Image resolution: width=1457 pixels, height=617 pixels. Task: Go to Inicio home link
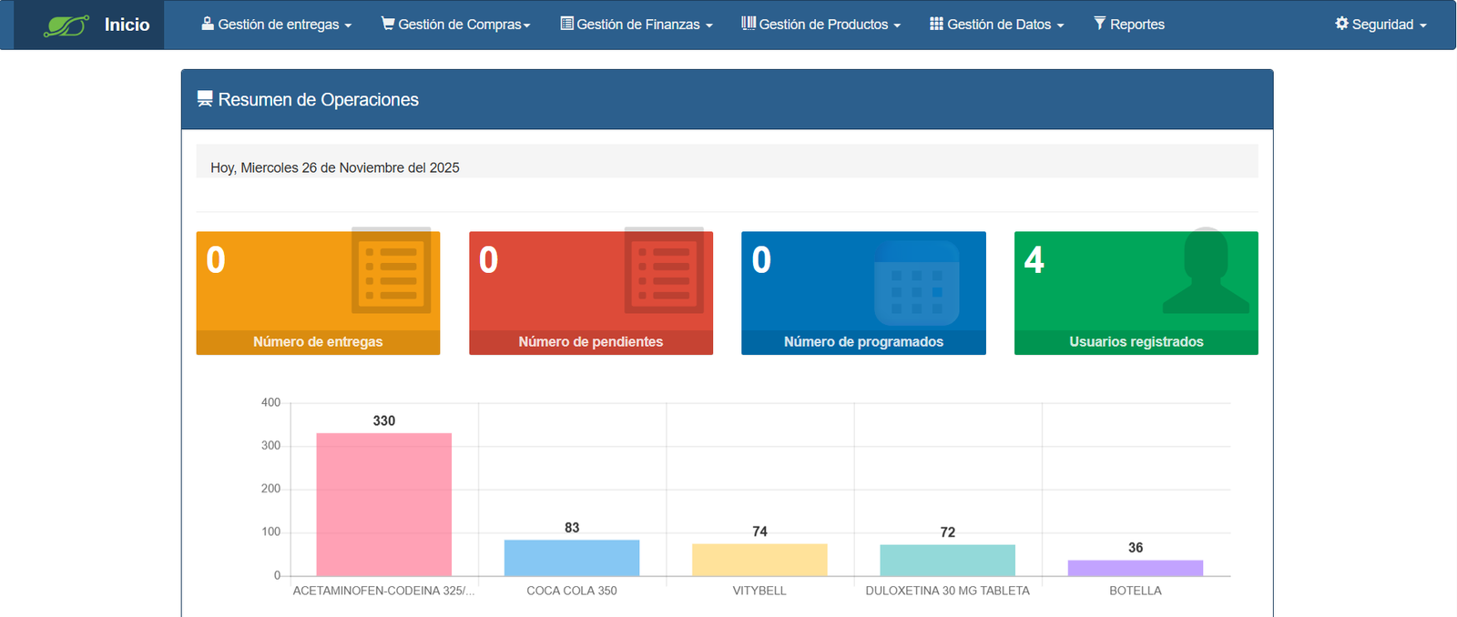[x=127, y=25]
